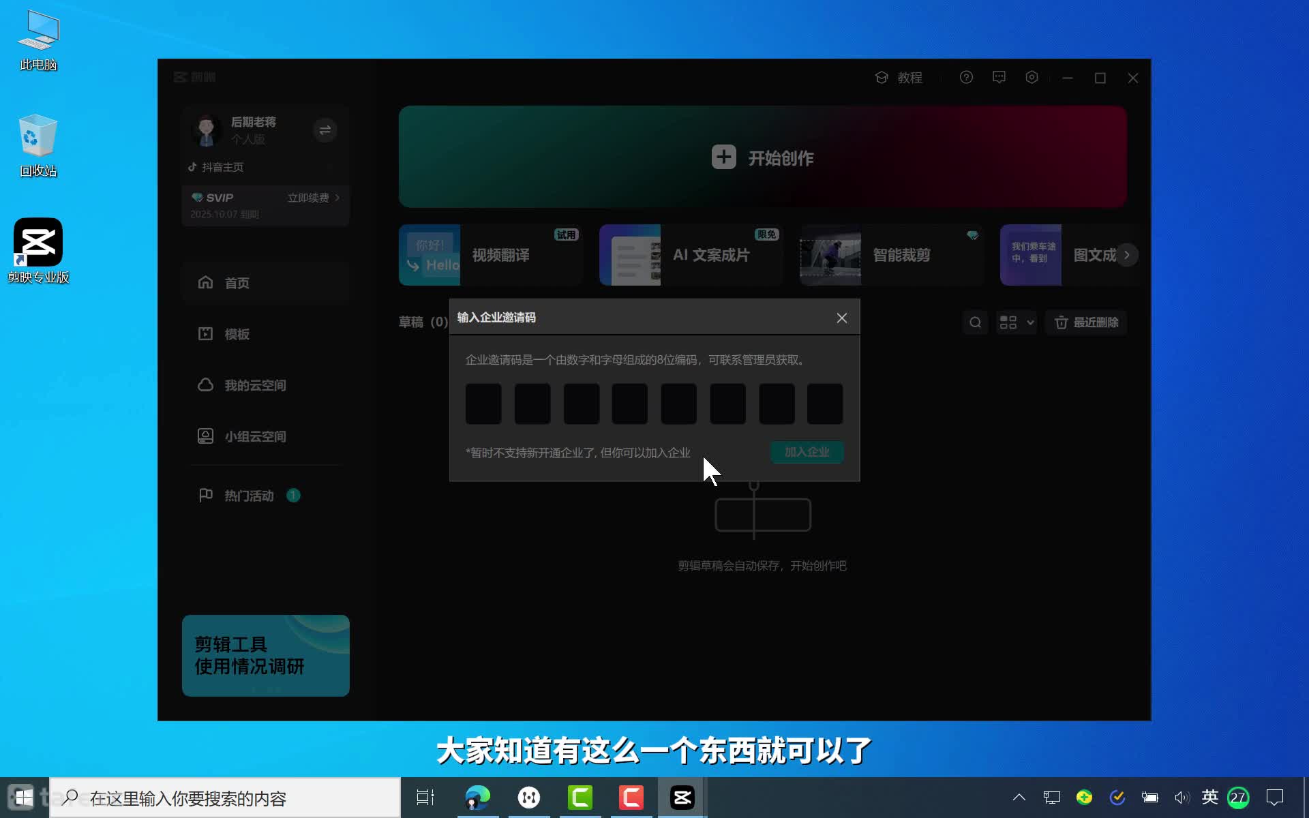Screen dimensions: 1309x818
Task: Open the 剪辑工具使用情况调研 banner
Action: coord(266,656)
